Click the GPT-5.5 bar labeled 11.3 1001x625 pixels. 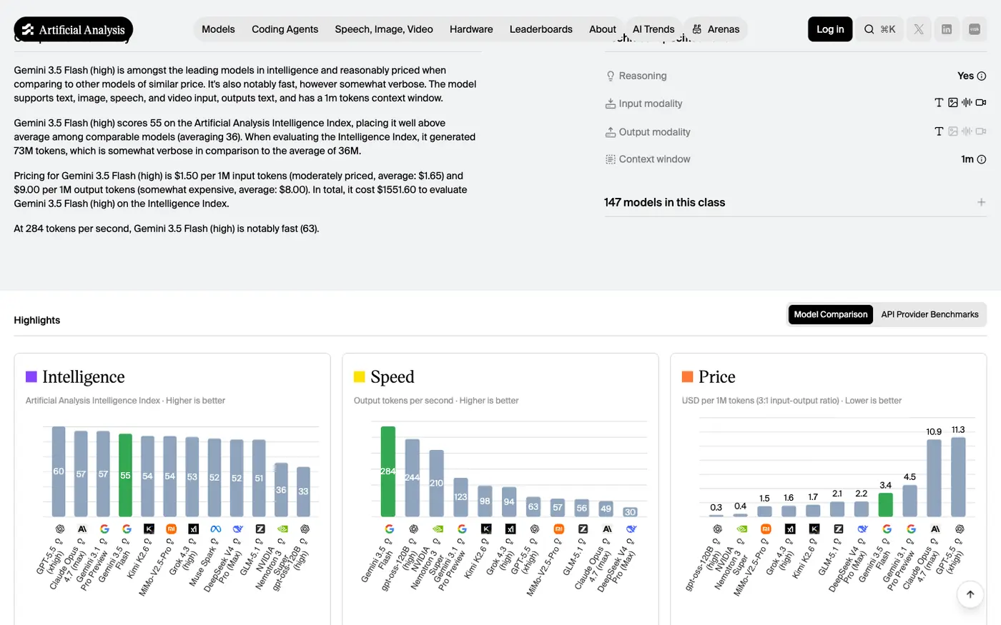coord(959,477)
